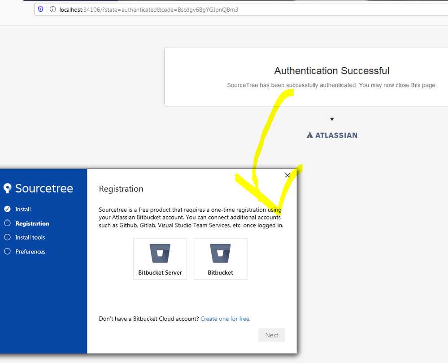Screen dimensions: 448x363
Task: Click the Atlassian logo on the browser page
Action: [x=332, y=135]
